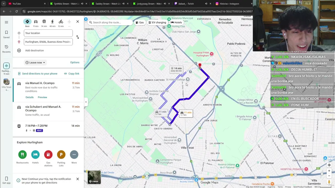Viewport: 335px width, 188px height.
Task: Send directions to your phone
Action: pyautogui.click(x=37, y=74)
